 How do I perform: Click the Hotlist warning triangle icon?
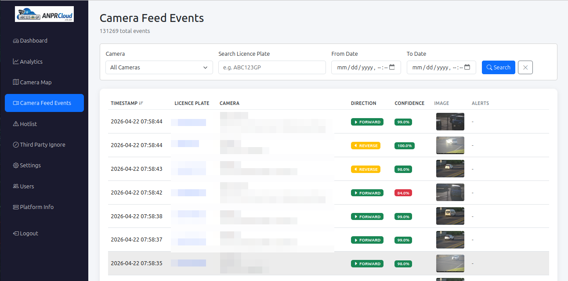point(16,124)
